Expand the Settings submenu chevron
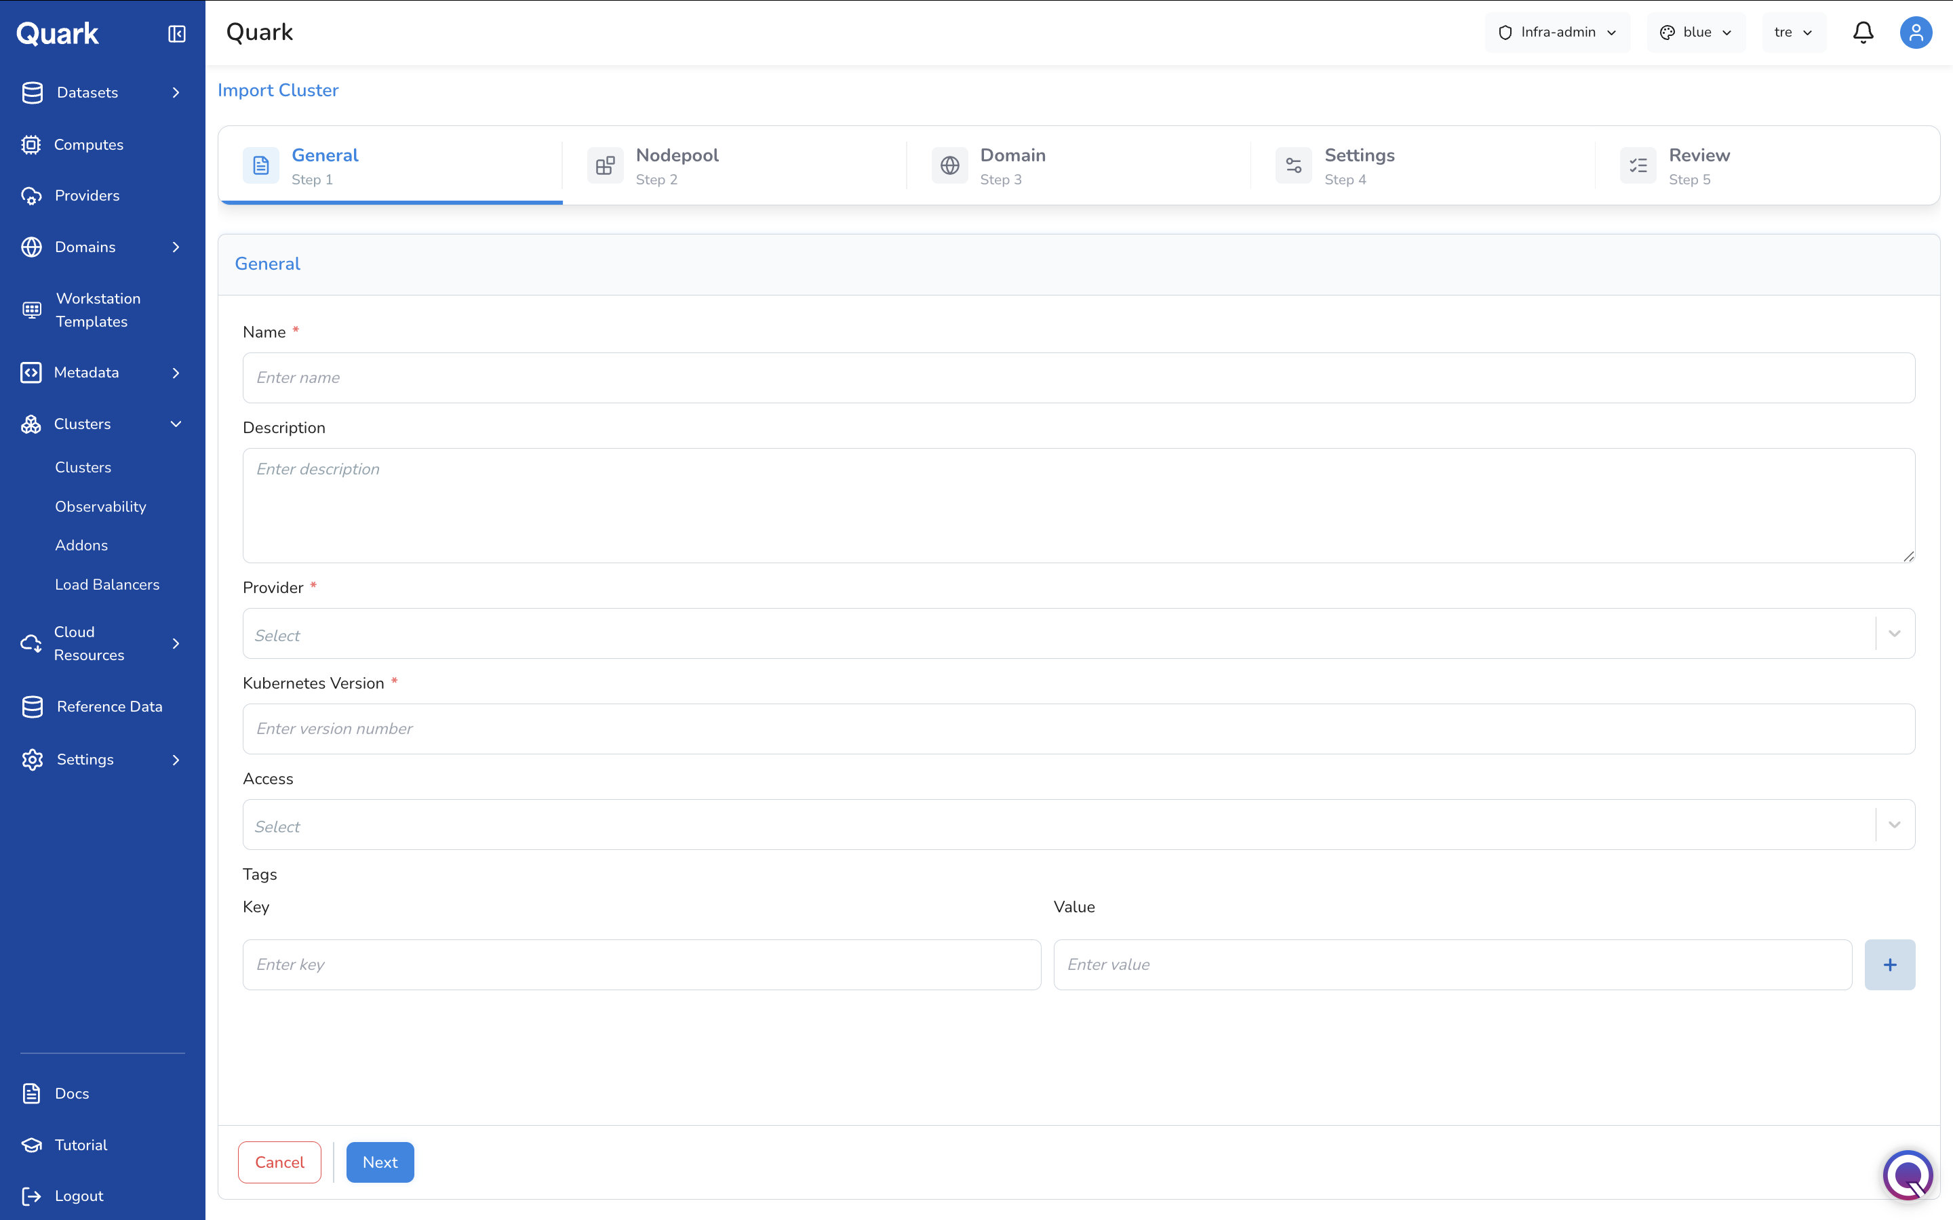Image resolution: width=1953 pixels, height=1220 pixels. click(176, 759)
